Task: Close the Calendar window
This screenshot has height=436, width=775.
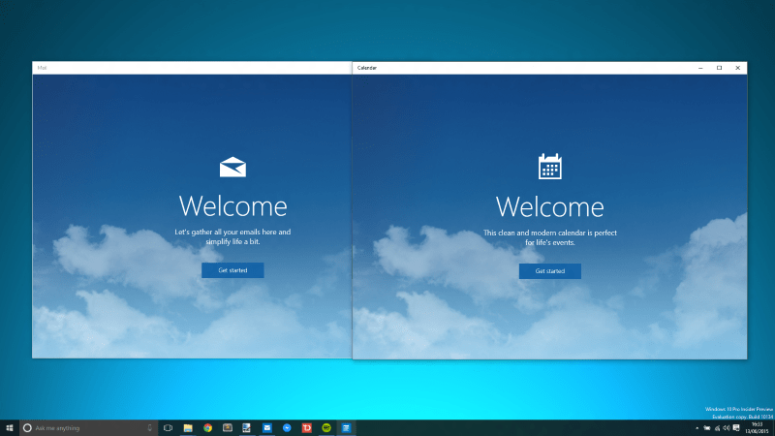Action: [737, 68]
